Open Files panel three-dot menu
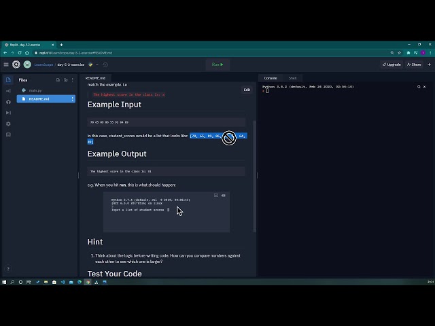 pos(73,80)
